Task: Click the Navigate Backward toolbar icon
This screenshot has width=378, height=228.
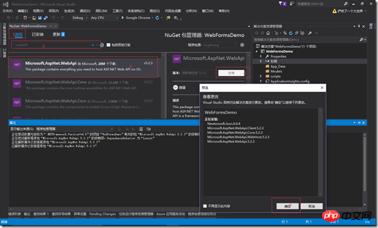Action: pyautogui.click(x=8, y=18)
